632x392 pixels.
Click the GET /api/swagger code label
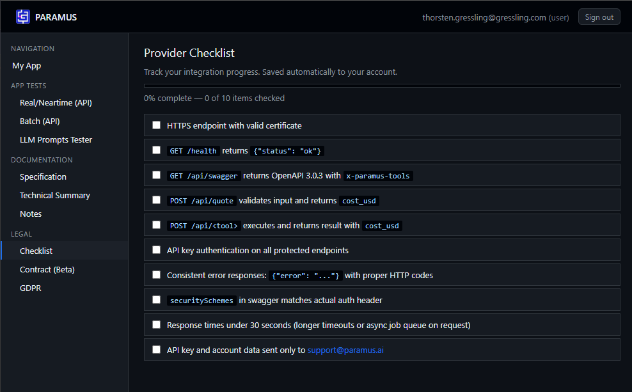[203, 176]
